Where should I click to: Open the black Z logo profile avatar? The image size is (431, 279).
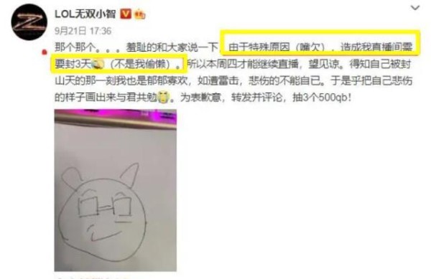[29, 22]
